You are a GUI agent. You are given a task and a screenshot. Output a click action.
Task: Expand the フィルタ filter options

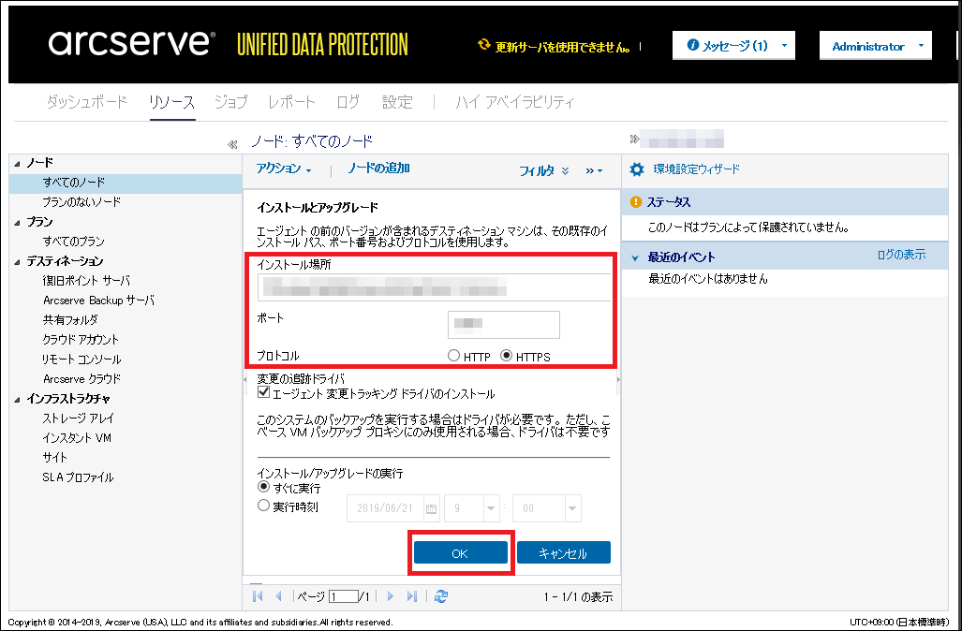(x=544, y=171)
